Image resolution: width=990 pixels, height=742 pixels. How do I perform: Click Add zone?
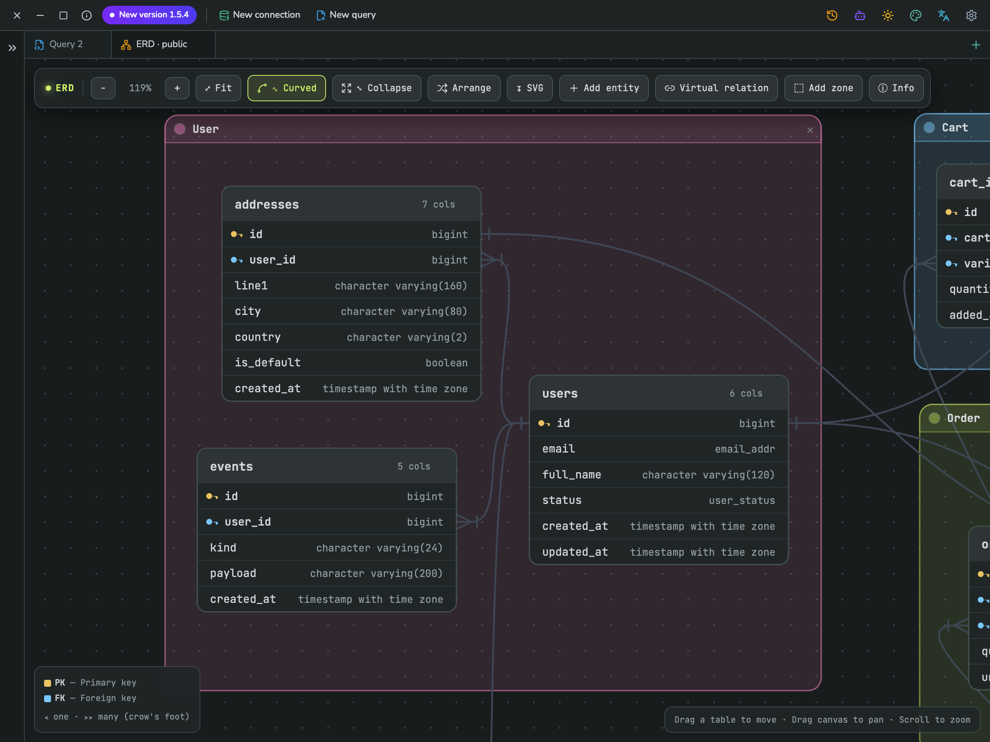(x=823, y=88)
